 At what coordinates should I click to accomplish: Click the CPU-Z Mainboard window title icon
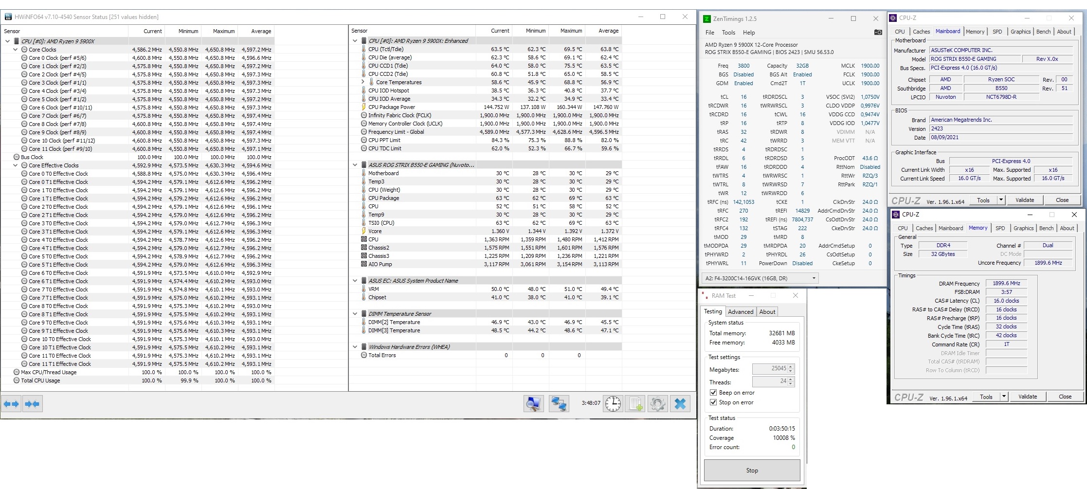pos(893,18)
